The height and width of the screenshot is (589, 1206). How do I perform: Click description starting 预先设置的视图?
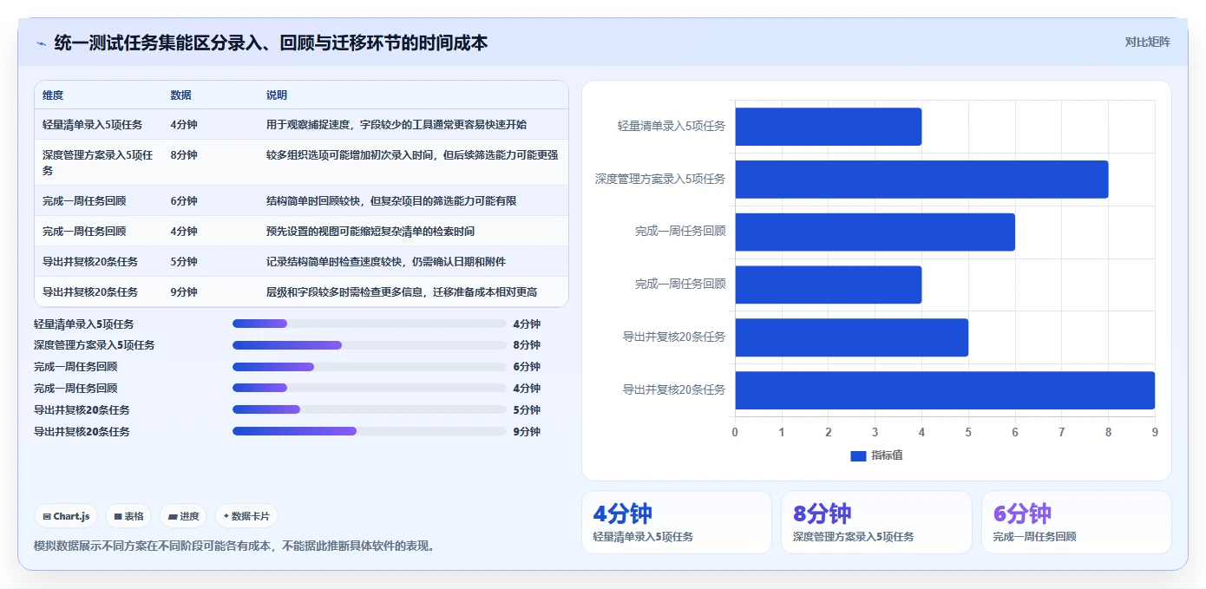click(370, 232)
